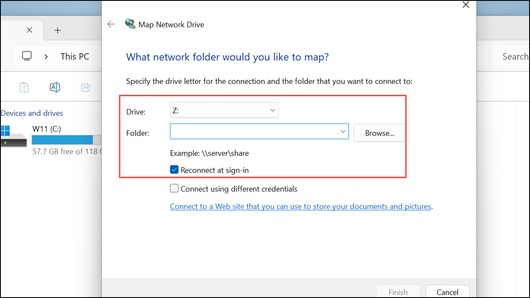Select the W11 (C:) drive icon
Screen dimensions: 530x298
(13, 136)
